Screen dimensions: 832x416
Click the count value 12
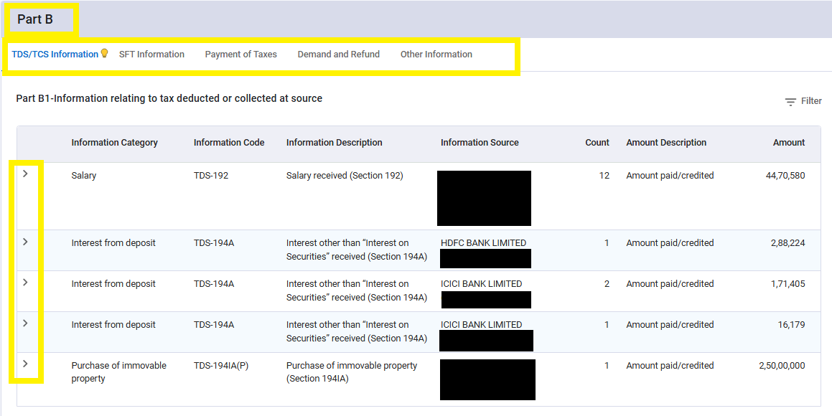[604, 176]
